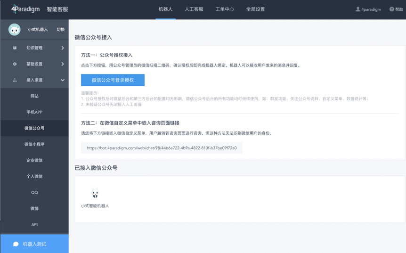The height and width of the screenshot is (253, 406).
Task: Click the 温馨提示 label
Action: pyautogui.click(x=90, y=93)
